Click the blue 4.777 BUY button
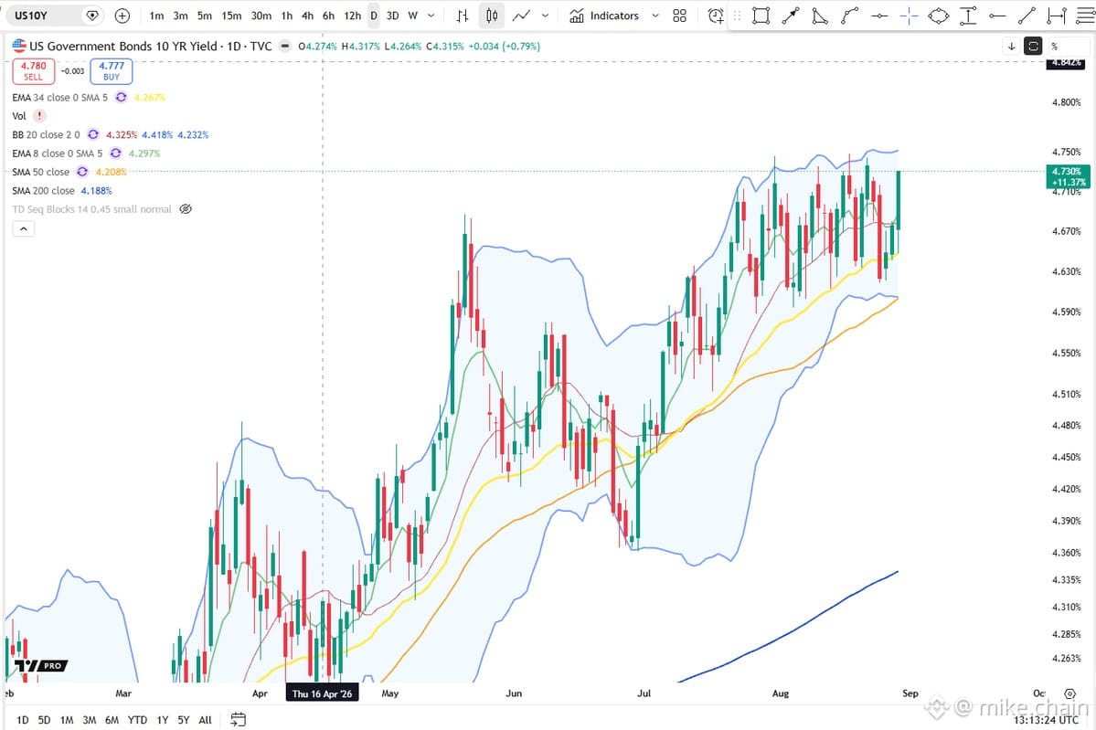This screenshot has height=730, width=1096. click(x=112, y=70)
